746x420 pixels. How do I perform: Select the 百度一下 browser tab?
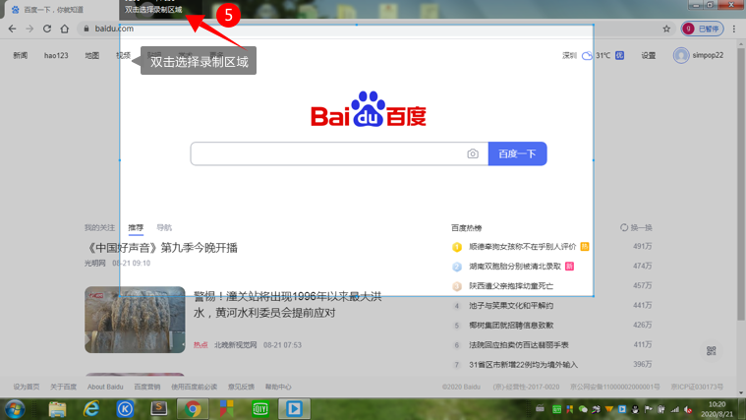[60, 10]
